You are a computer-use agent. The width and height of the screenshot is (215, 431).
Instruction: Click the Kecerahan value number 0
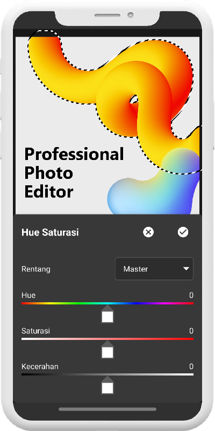pos(191,366)
